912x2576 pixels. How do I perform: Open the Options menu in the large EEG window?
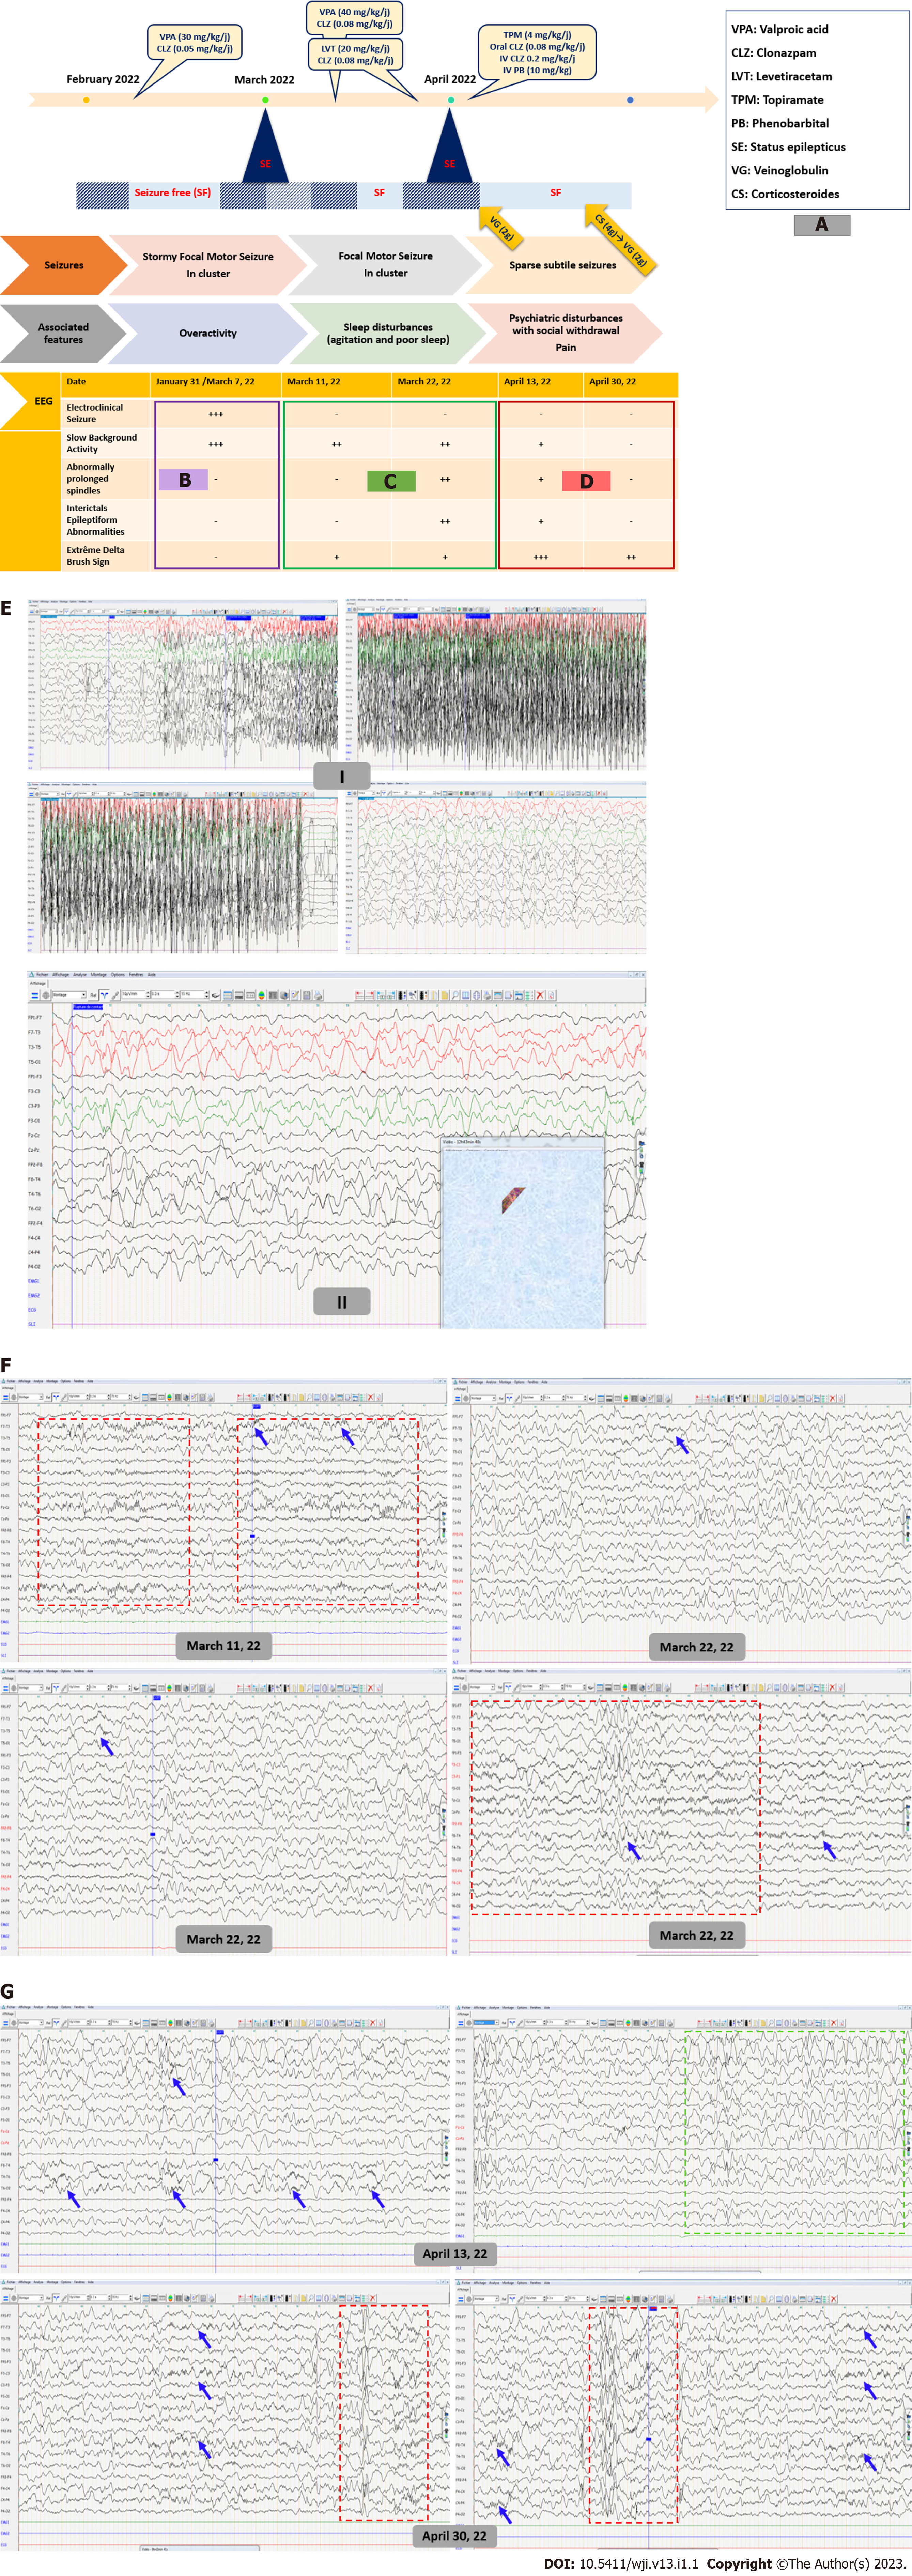point(118,975)
